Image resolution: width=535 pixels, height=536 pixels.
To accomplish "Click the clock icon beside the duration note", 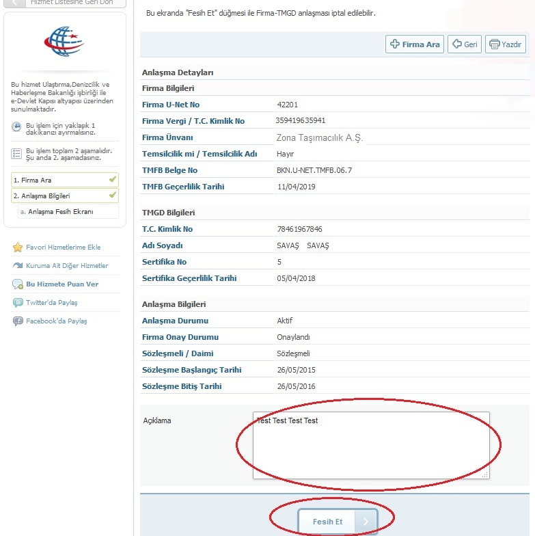I will coord(16,127).
